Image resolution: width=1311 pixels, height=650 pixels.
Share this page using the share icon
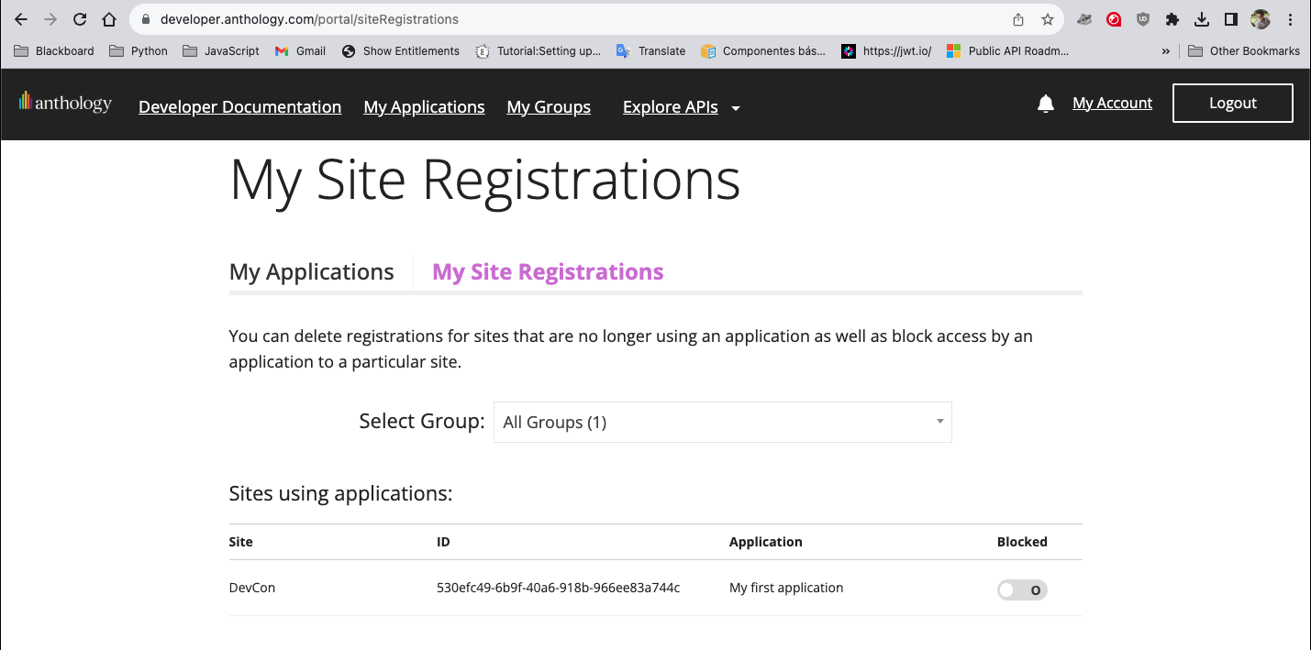point(1018,19)
